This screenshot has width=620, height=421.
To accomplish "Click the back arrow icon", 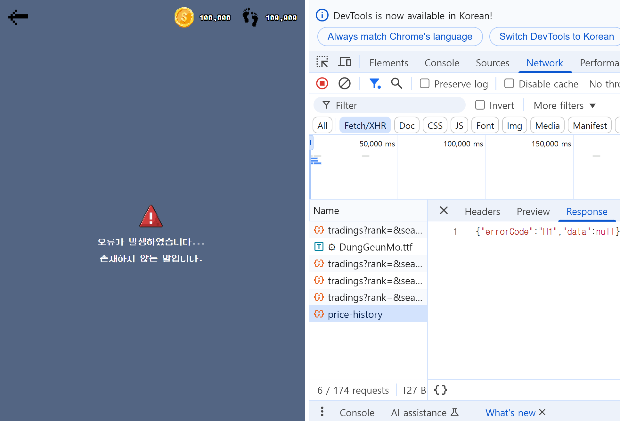I will [18, 17].
